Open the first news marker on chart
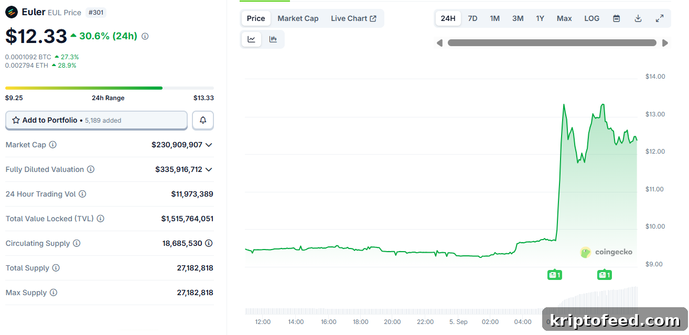 coord(555,275)
